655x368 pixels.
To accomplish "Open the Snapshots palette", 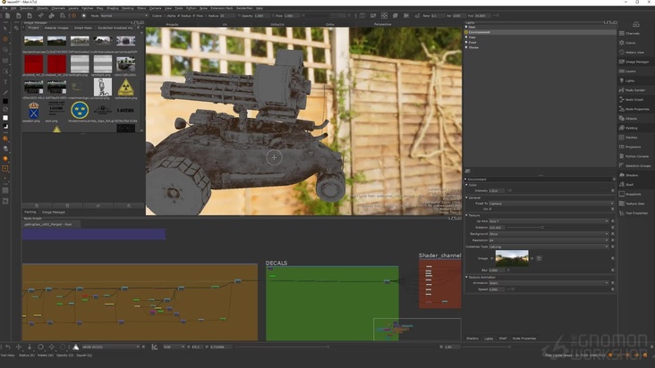I will click(x=633, y=194).
